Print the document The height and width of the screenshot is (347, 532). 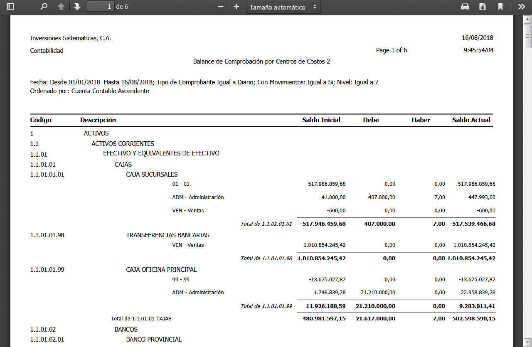coord(465,7)
